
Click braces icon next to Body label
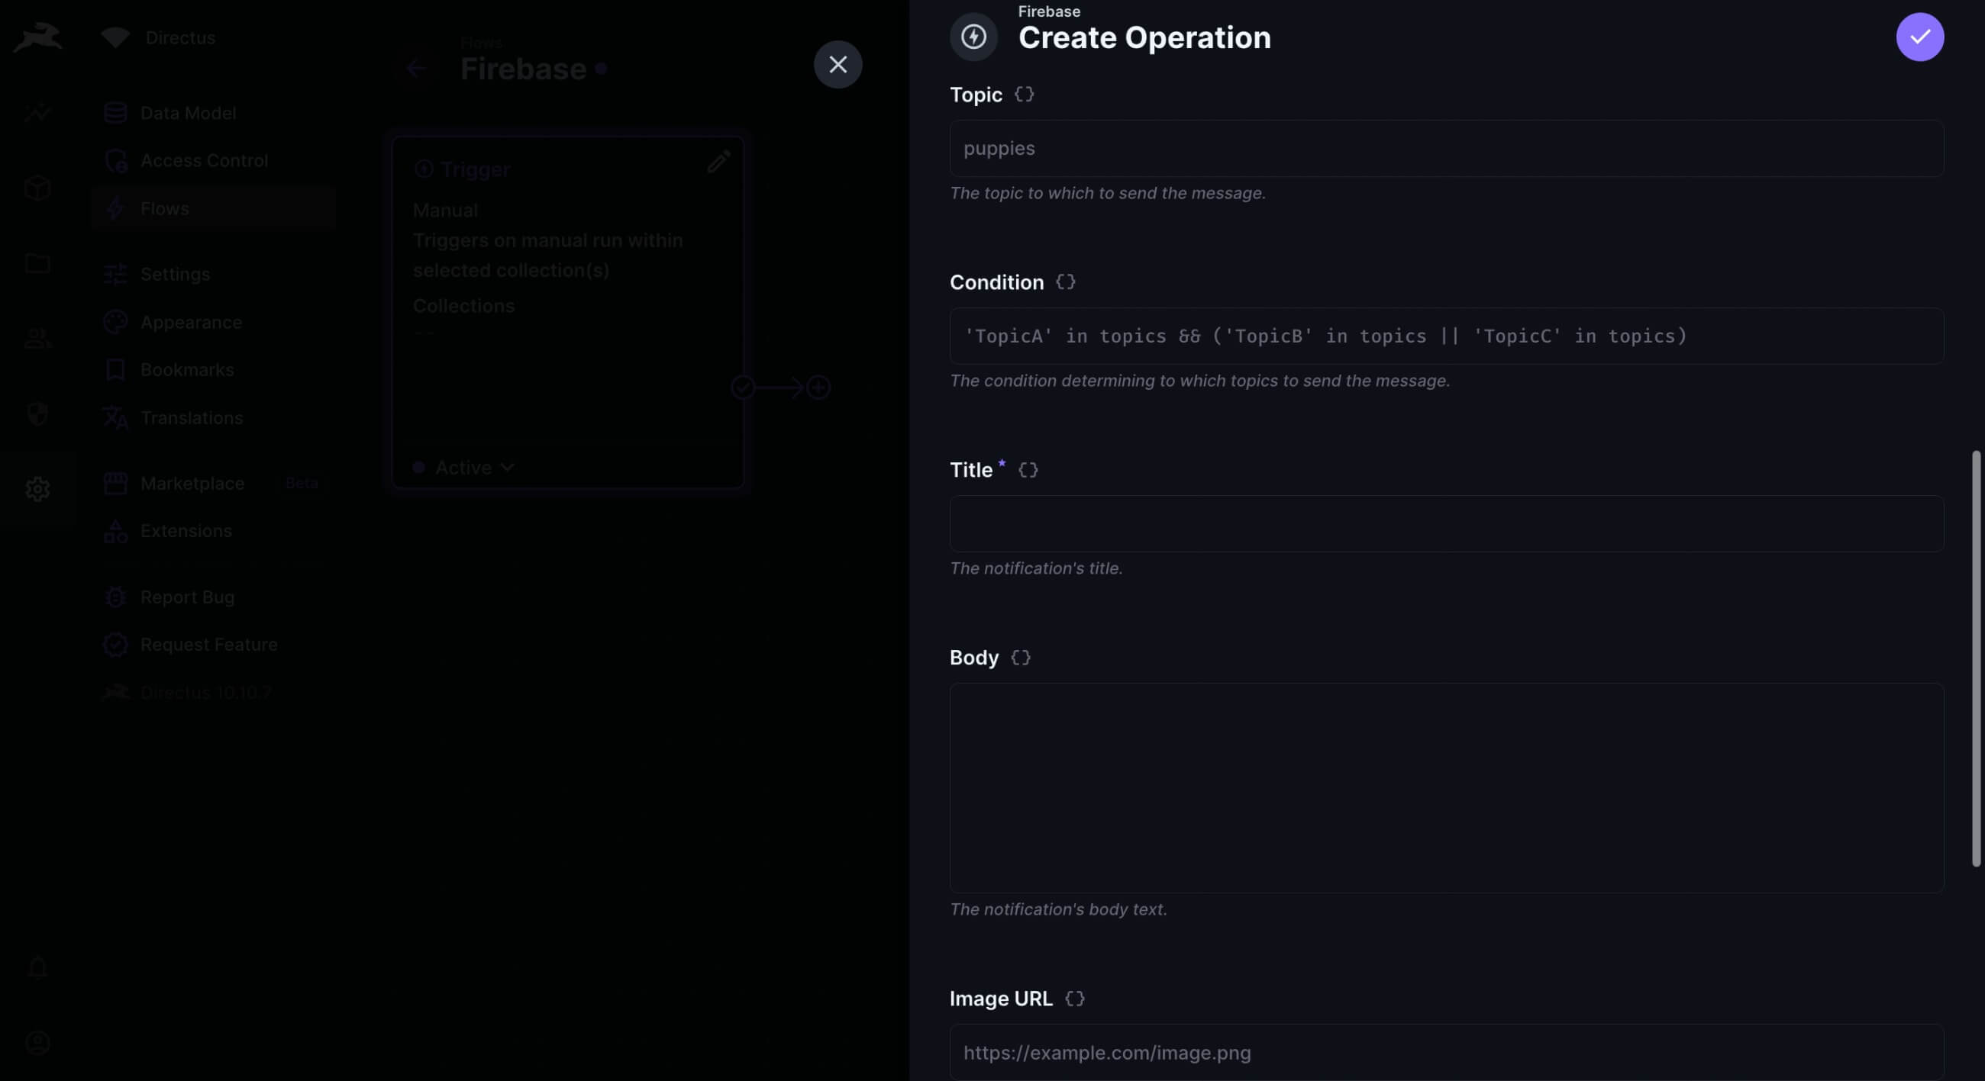point(1020,658)
